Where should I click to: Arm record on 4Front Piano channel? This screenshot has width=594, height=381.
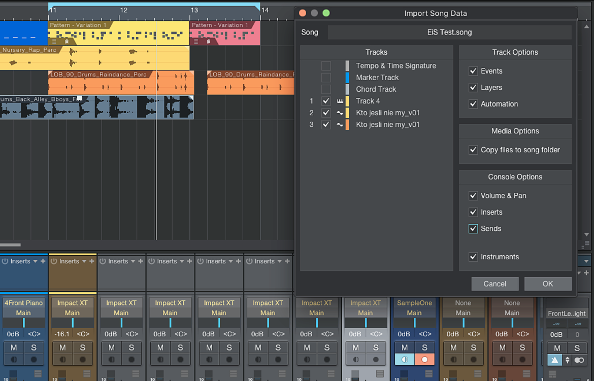(x=34, y=359)
